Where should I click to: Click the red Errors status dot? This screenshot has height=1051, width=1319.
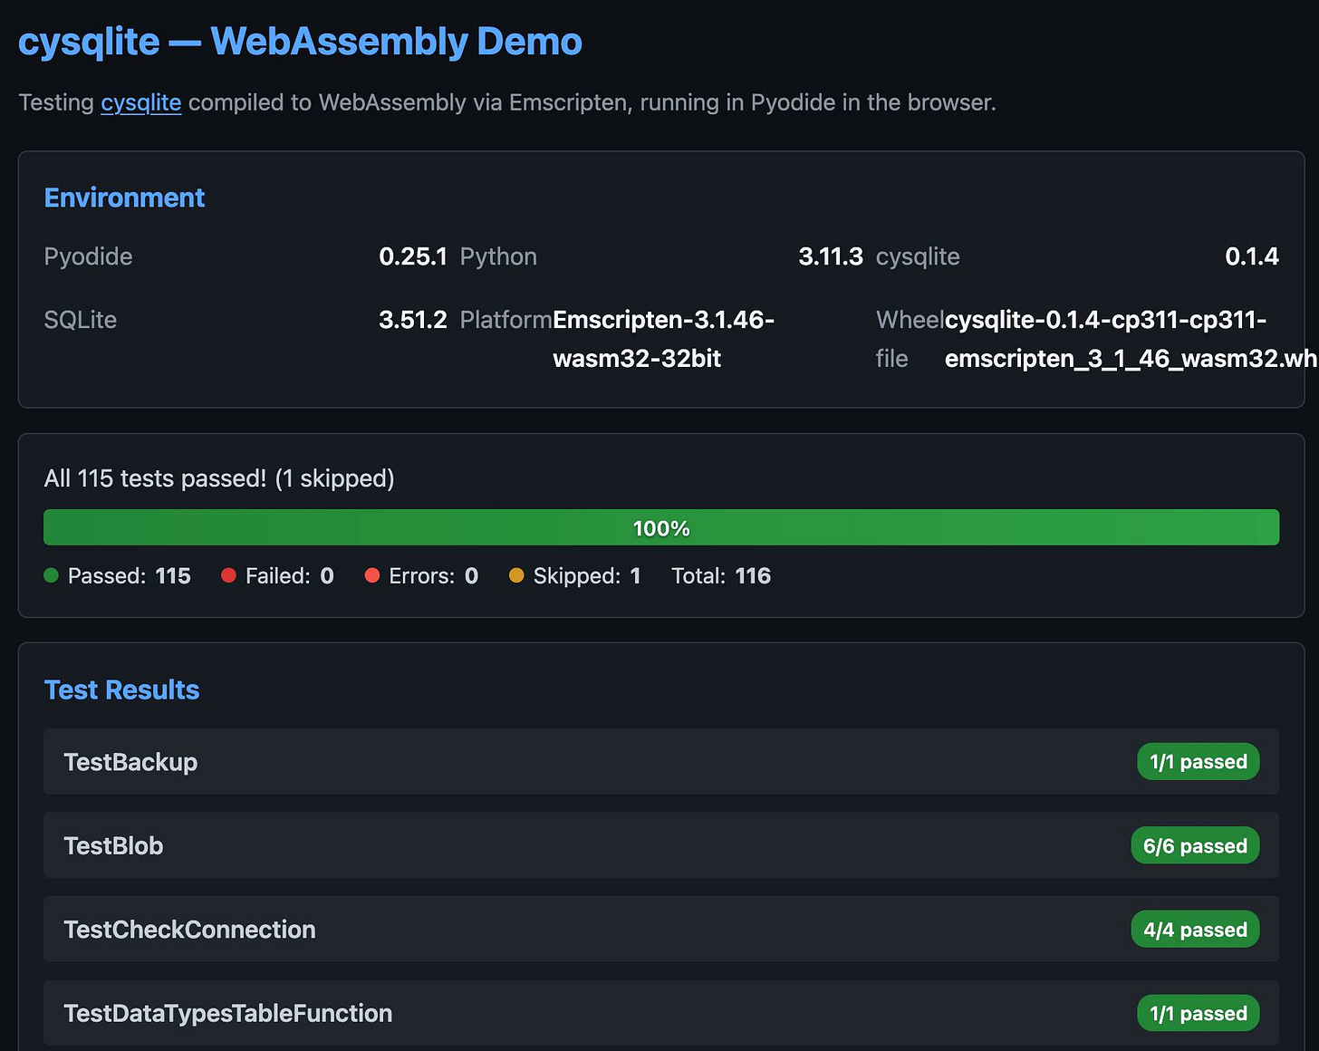point(372,575)
